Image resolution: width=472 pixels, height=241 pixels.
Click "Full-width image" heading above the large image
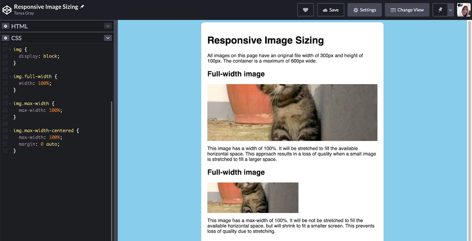[x=236, y=74]
